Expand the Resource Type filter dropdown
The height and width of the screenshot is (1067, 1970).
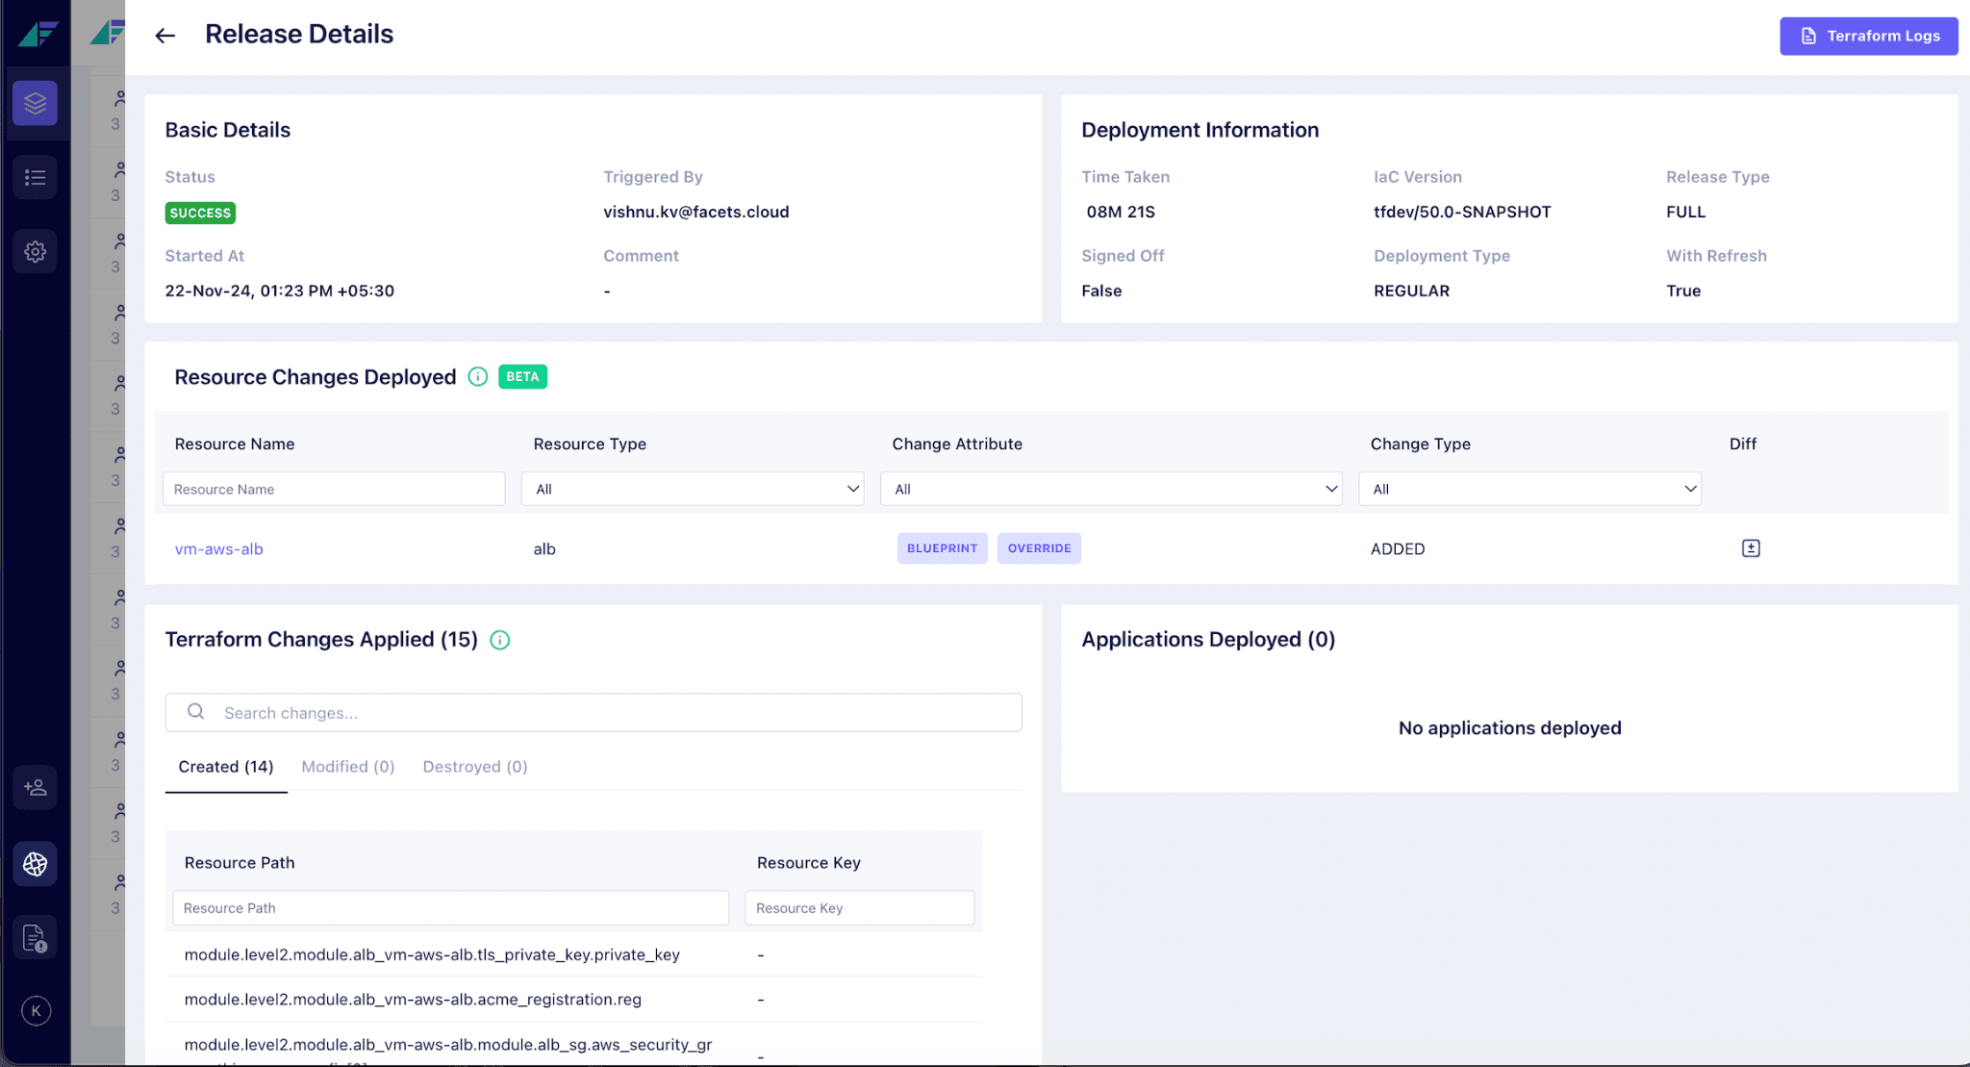pyautogui.click(x=693, y=489)
